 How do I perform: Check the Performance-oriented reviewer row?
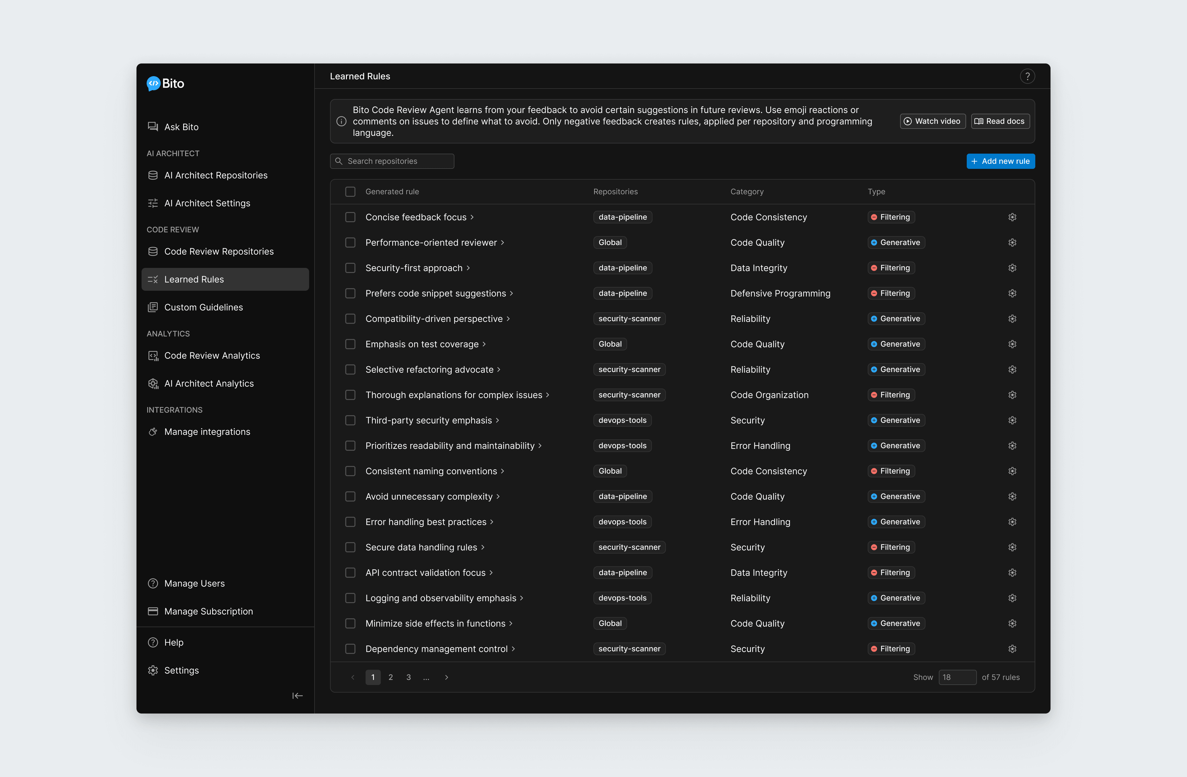350,242
